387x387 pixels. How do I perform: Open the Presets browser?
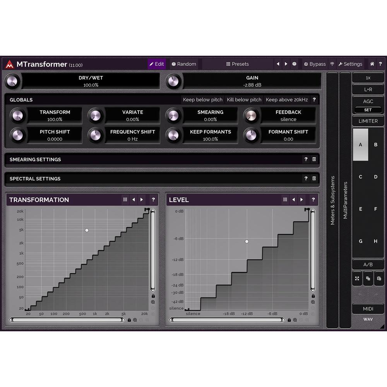[237, 64]
